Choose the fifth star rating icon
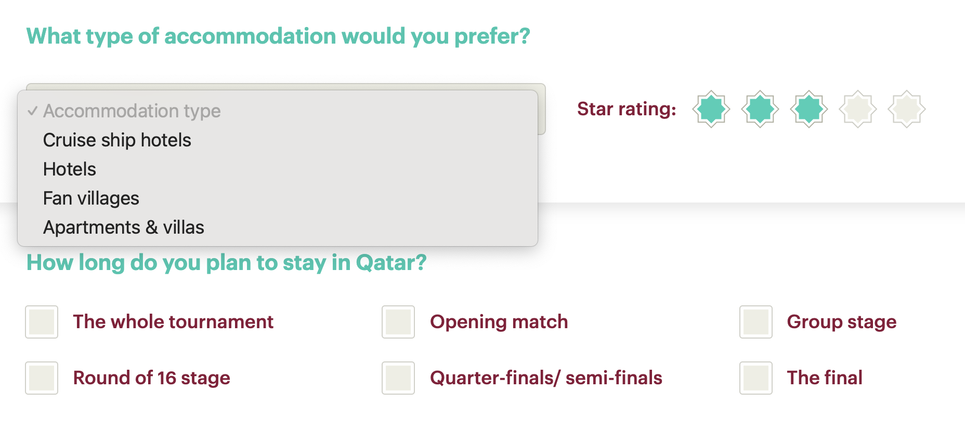 click(906, 109)
